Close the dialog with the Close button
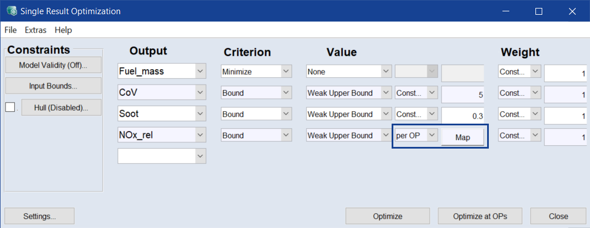Screen dimensions: 590x228 pos(558,216)
